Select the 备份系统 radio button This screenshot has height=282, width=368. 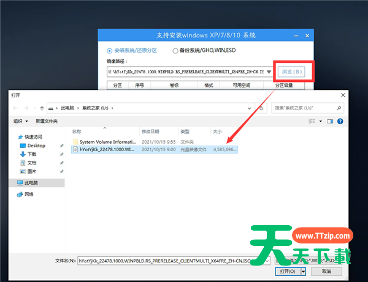[x=175, y=51]
